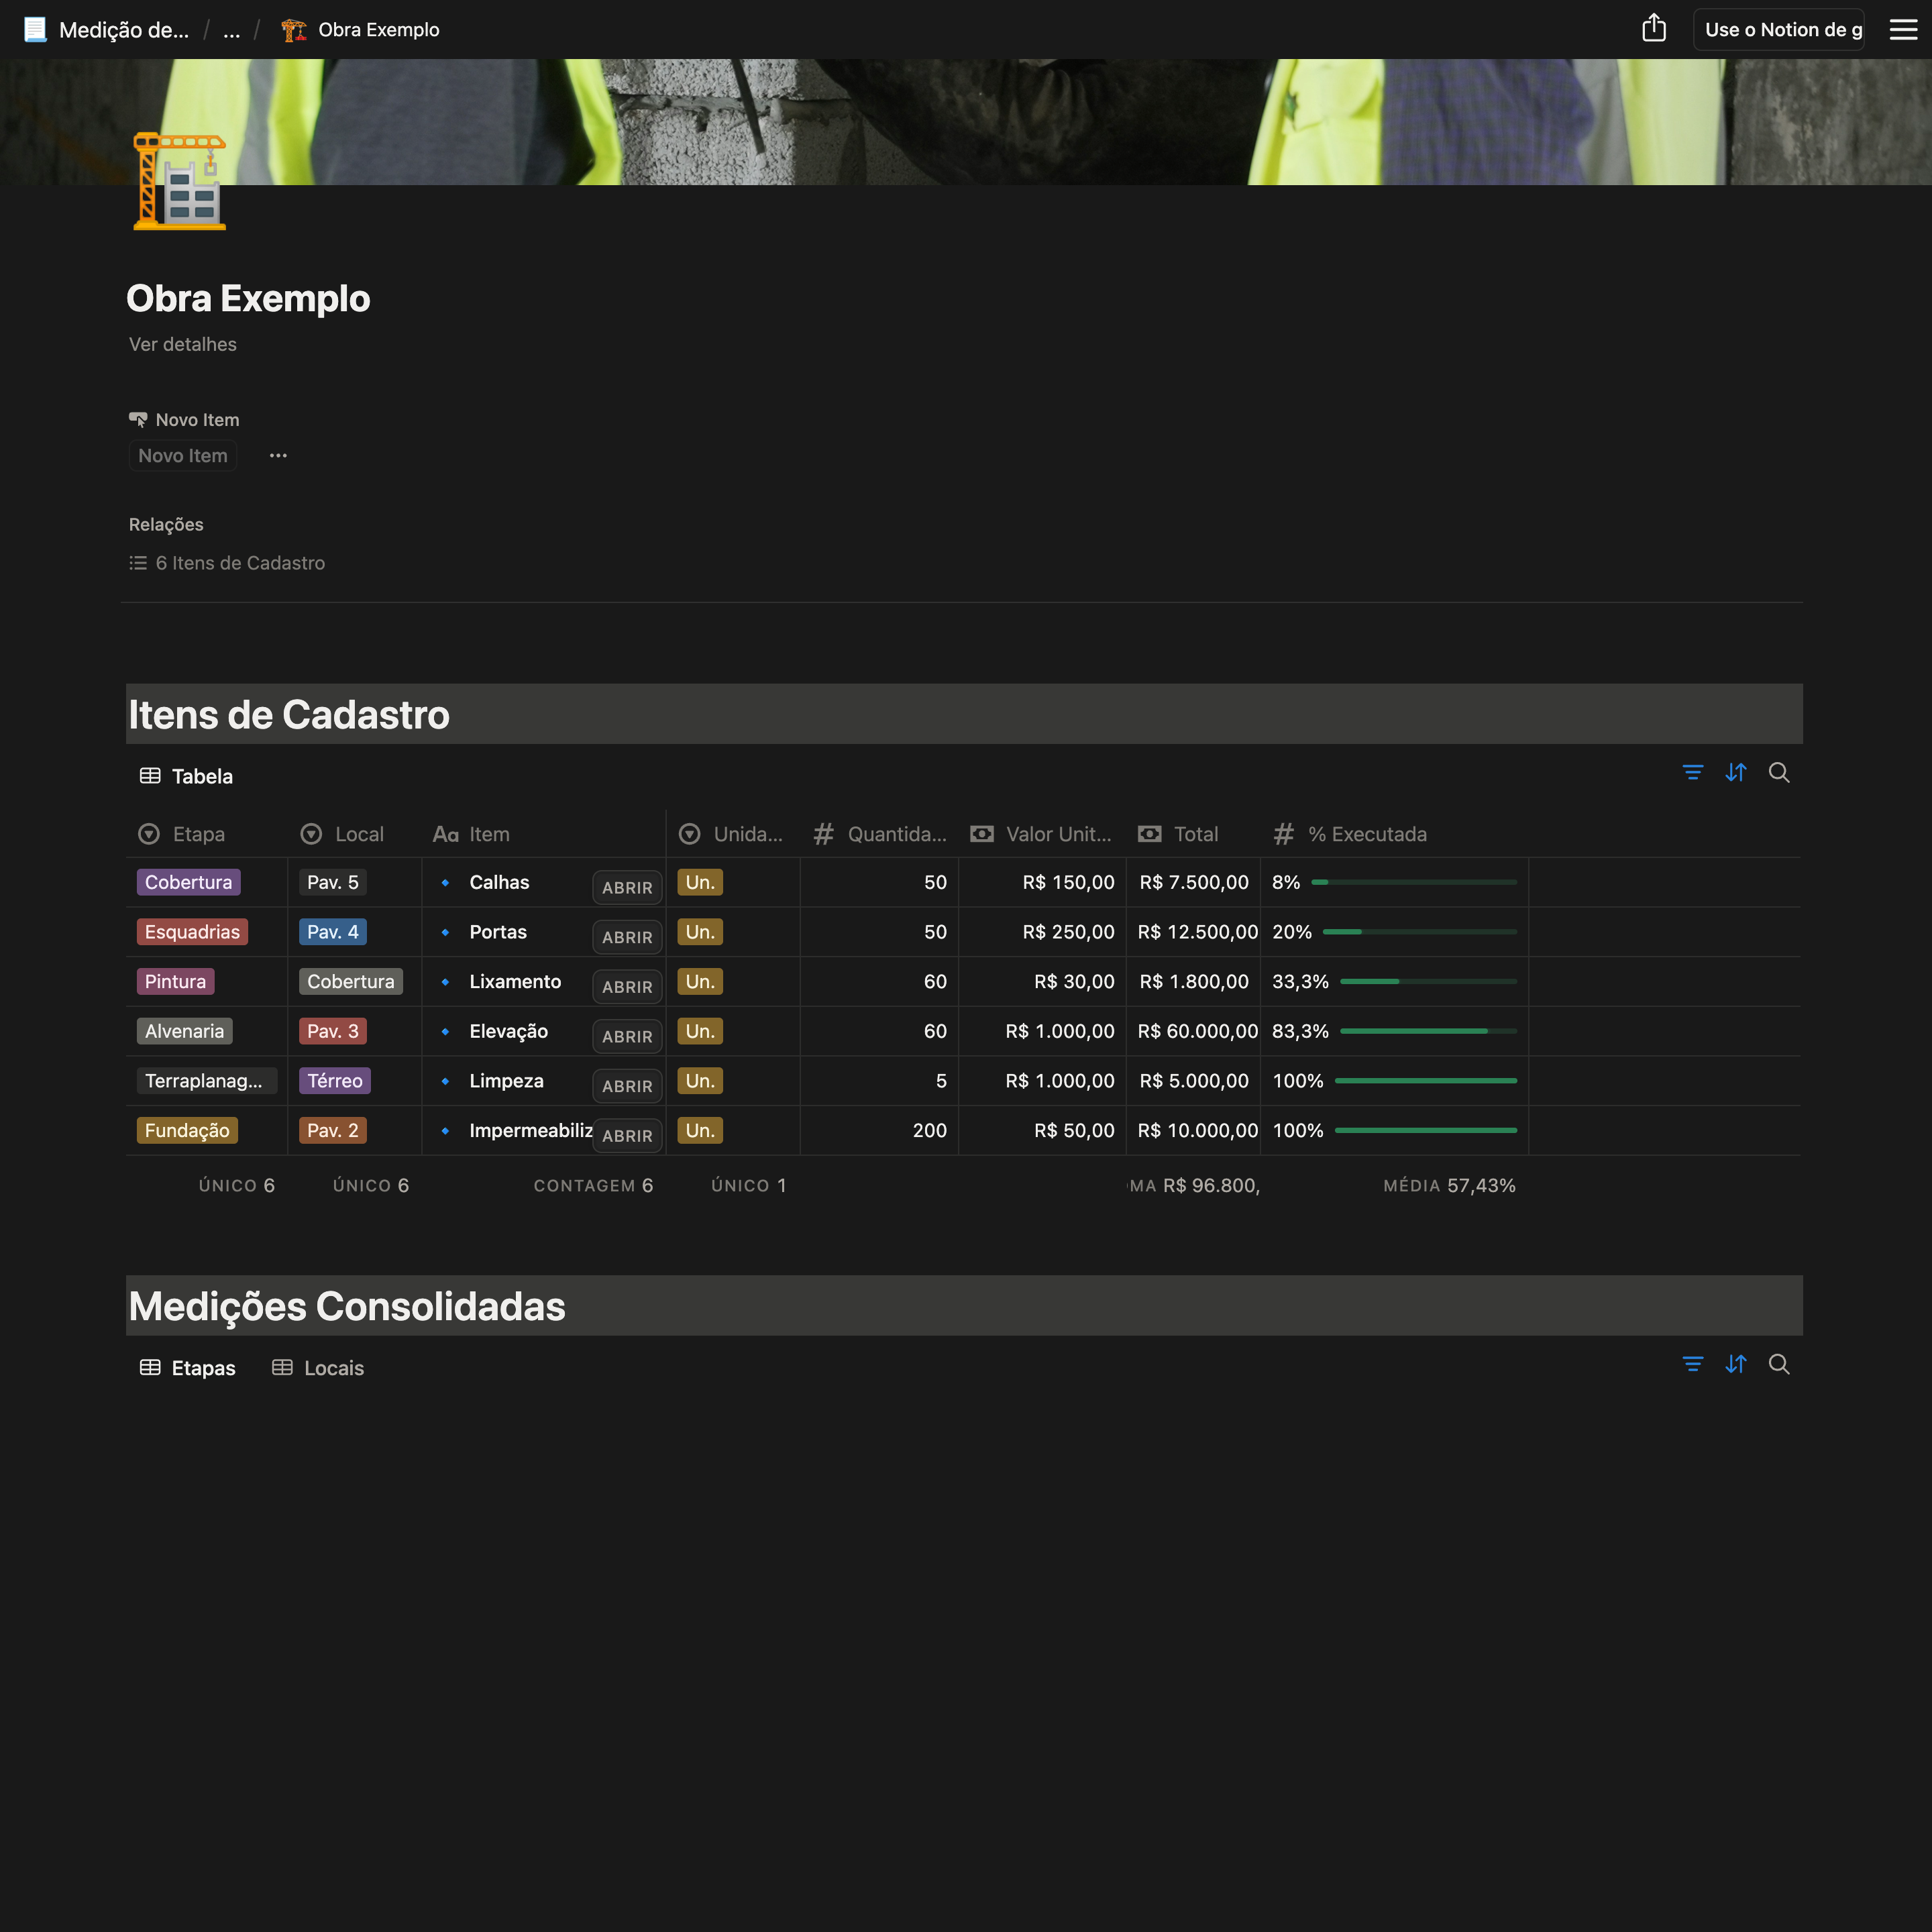Image resolution: width=1932 pixels, height=1932 pixels.
Task: Click the crane page icon
Action: click(x=180, y=182)
